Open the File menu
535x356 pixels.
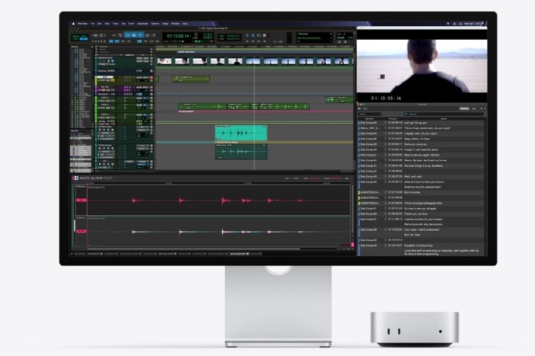(x=93, y=24)
